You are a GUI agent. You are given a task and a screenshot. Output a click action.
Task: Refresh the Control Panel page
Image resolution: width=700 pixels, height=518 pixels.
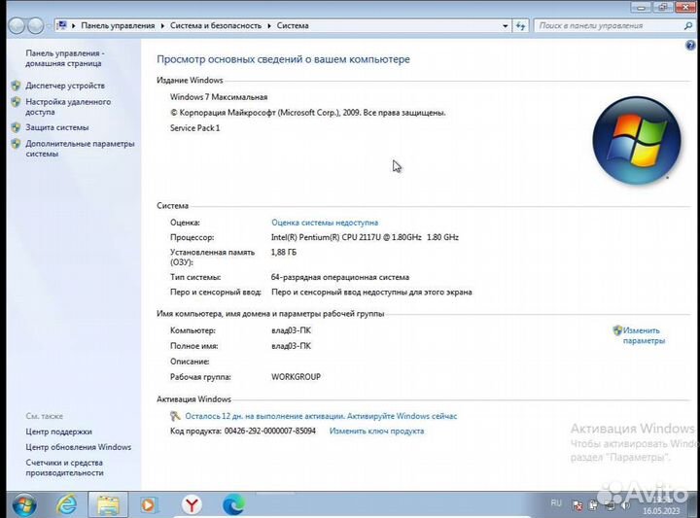pyautogui.click(x=520, y=26)
